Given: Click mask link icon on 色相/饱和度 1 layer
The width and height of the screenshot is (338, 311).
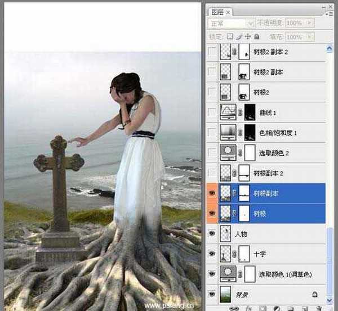Looking at the screenshot, I should (240, 133).
